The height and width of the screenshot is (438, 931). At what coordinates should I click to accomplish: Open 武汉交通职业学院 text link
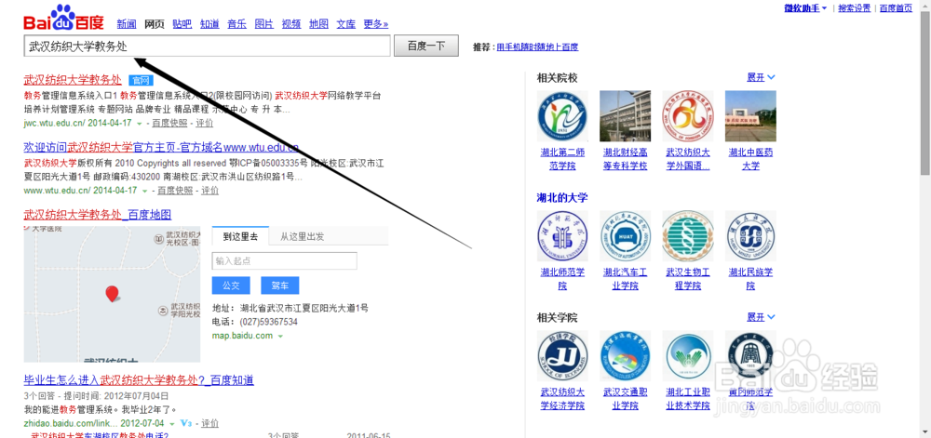pos(626,399)
